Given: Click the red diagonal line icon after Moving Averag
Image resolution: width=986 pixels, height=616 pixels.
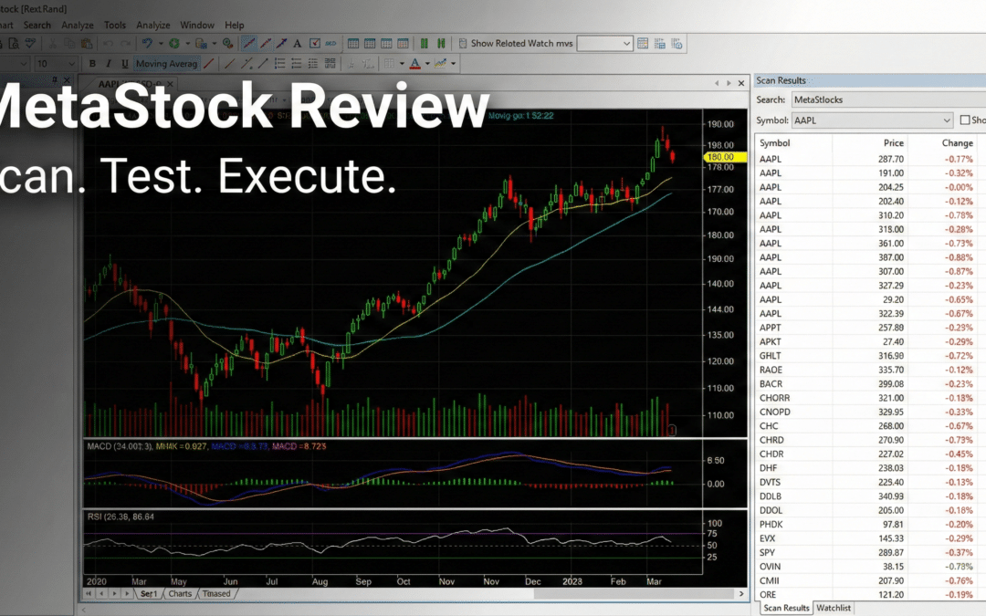Looking at the screenshot, I should [209, 64].
